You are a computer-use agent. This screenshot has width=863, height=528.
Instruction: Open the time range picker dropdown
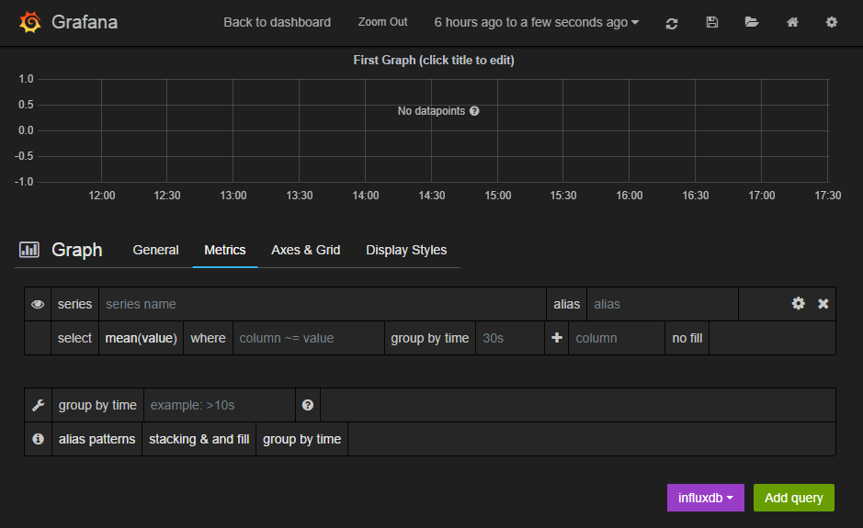coord(536,22)
